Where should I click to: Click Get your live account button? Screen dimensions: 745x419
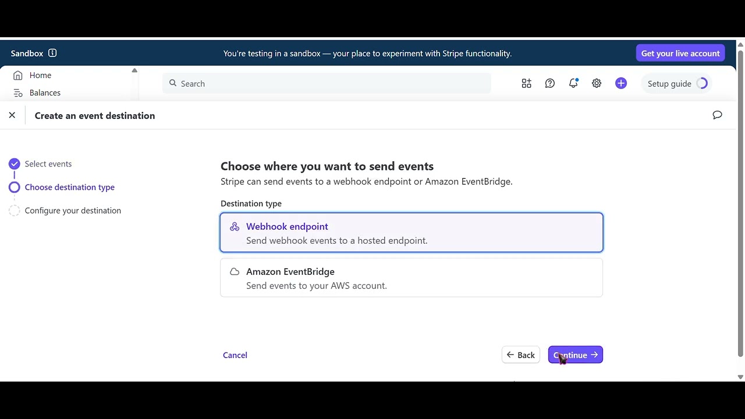[680, 54]
